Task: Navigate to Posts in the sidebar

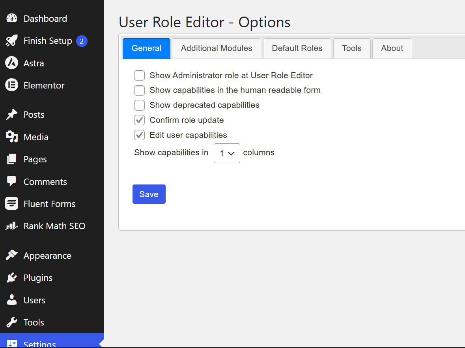Action: coord(52,115)
